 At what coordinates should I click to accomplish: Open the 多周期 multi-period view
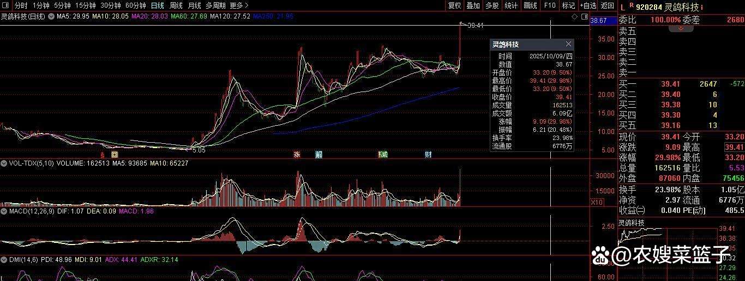pos(215,5)
